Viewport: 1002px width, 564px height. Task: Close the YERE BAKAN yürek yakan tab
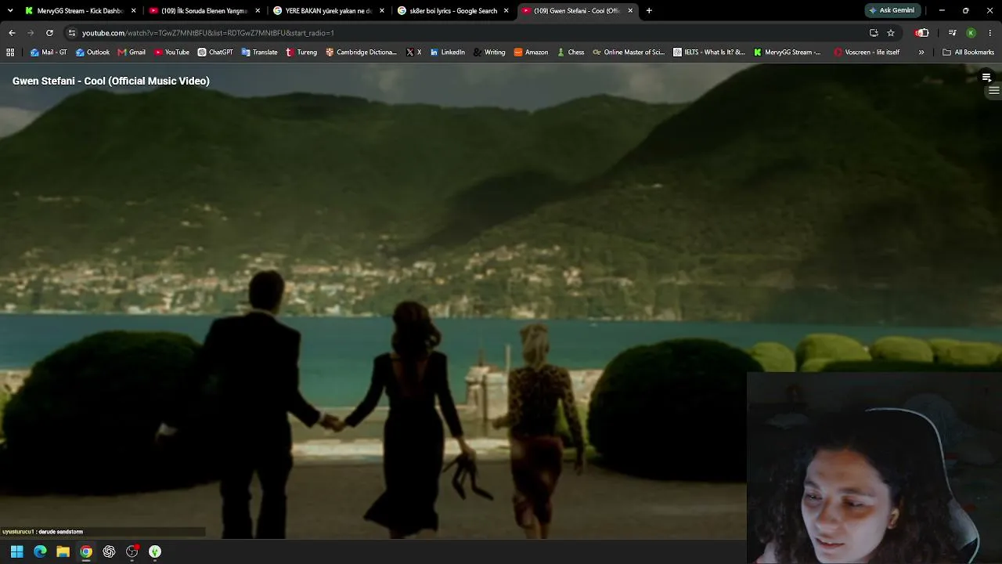tap(382, 11)
